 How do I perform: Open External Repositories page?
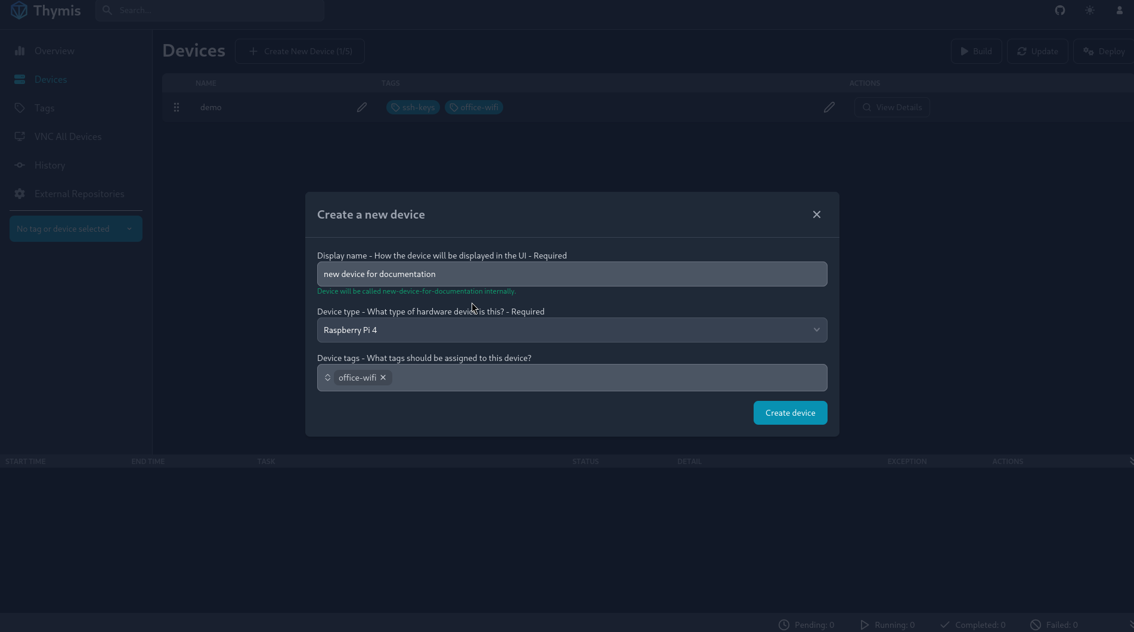(x=76, y=194)
